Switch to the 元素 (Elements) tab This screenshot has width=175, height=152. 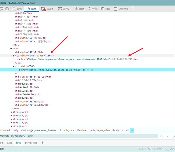31,9
